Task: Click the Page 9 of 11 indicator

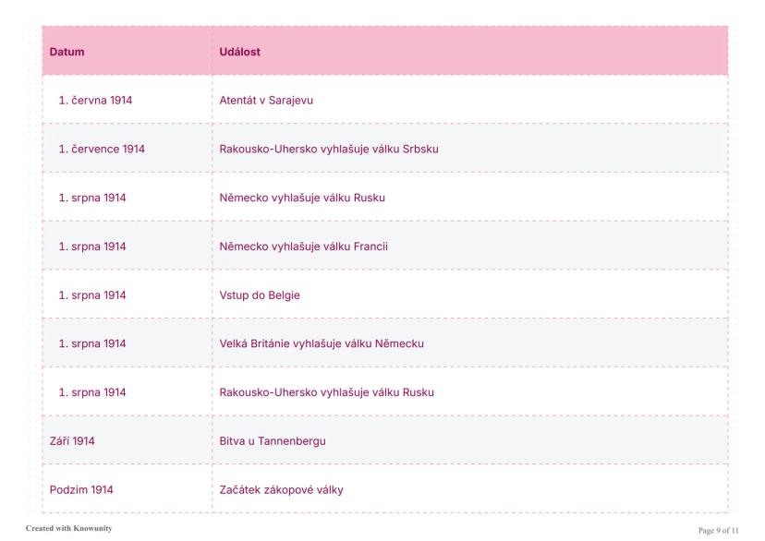Action: (719, 529)
